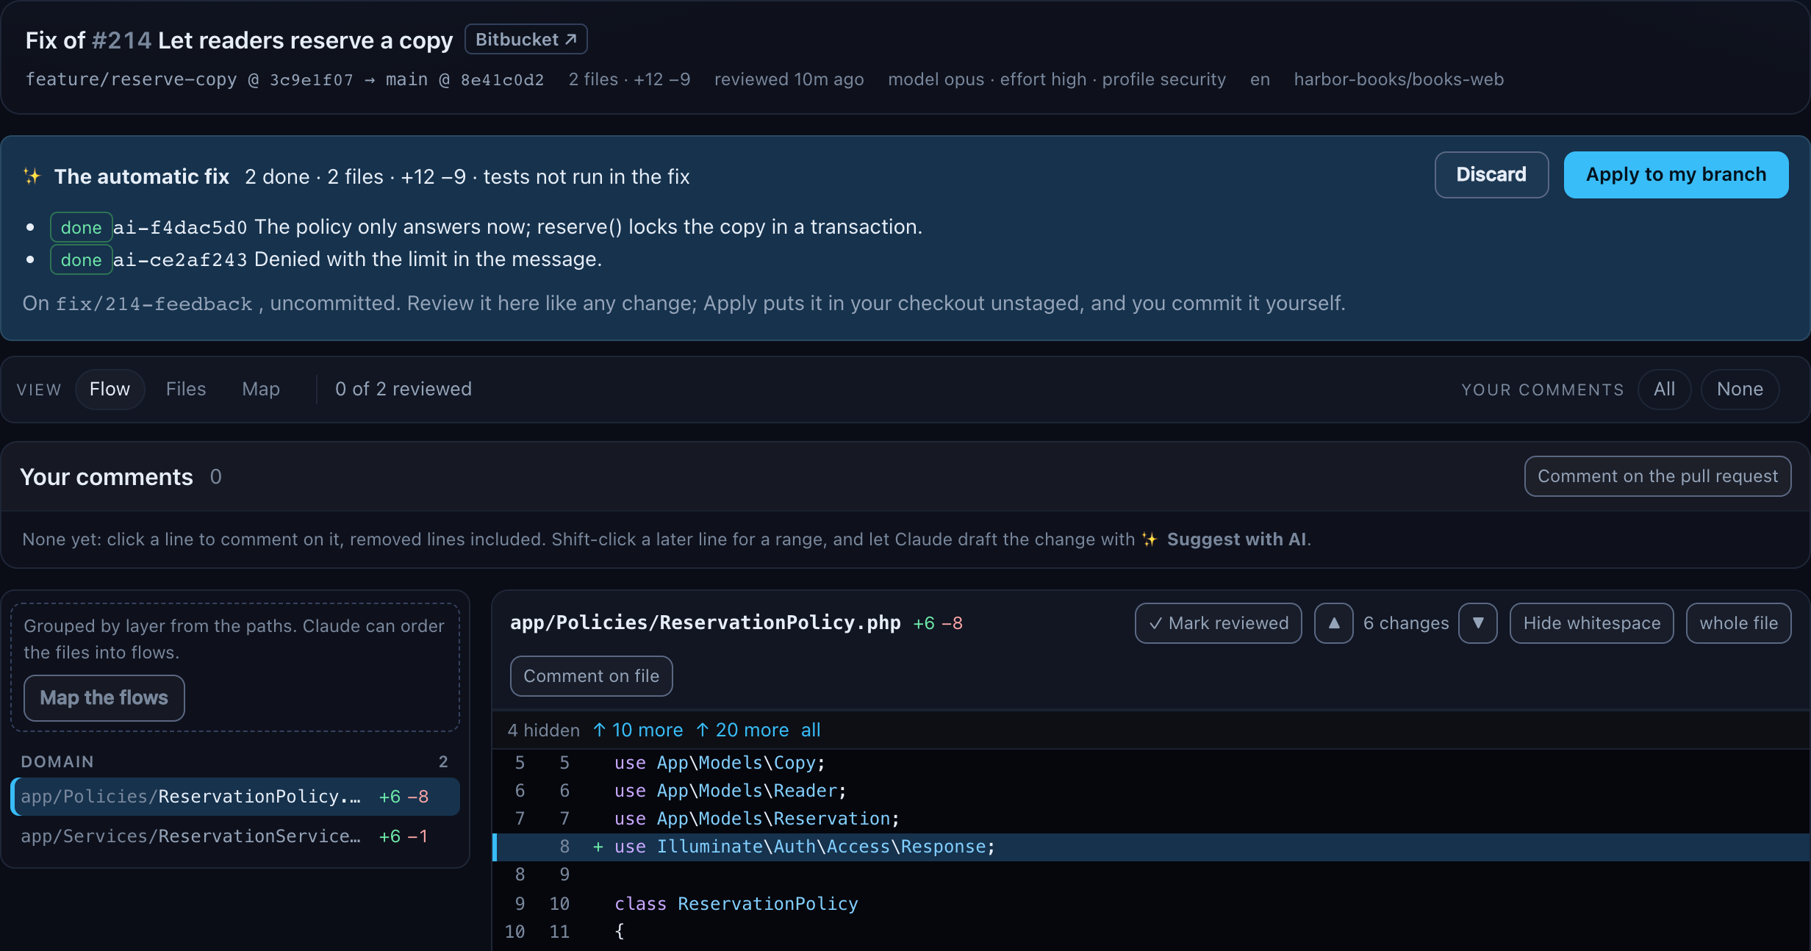Discard the automatic fix
Image resolution: width=1811 pixels, height=951 pixels.
1491,175
